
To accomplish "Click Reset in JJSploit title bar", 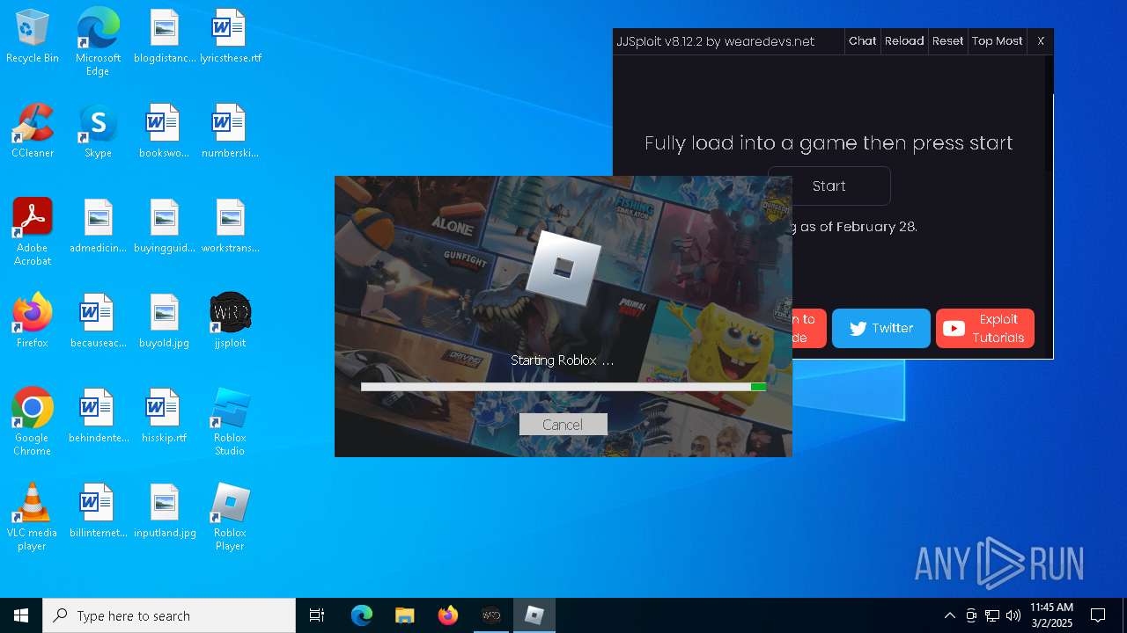I will tap(947, 41).
